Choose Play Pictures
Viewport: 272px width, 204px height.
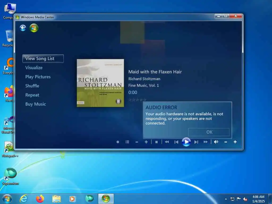(38, 77)
